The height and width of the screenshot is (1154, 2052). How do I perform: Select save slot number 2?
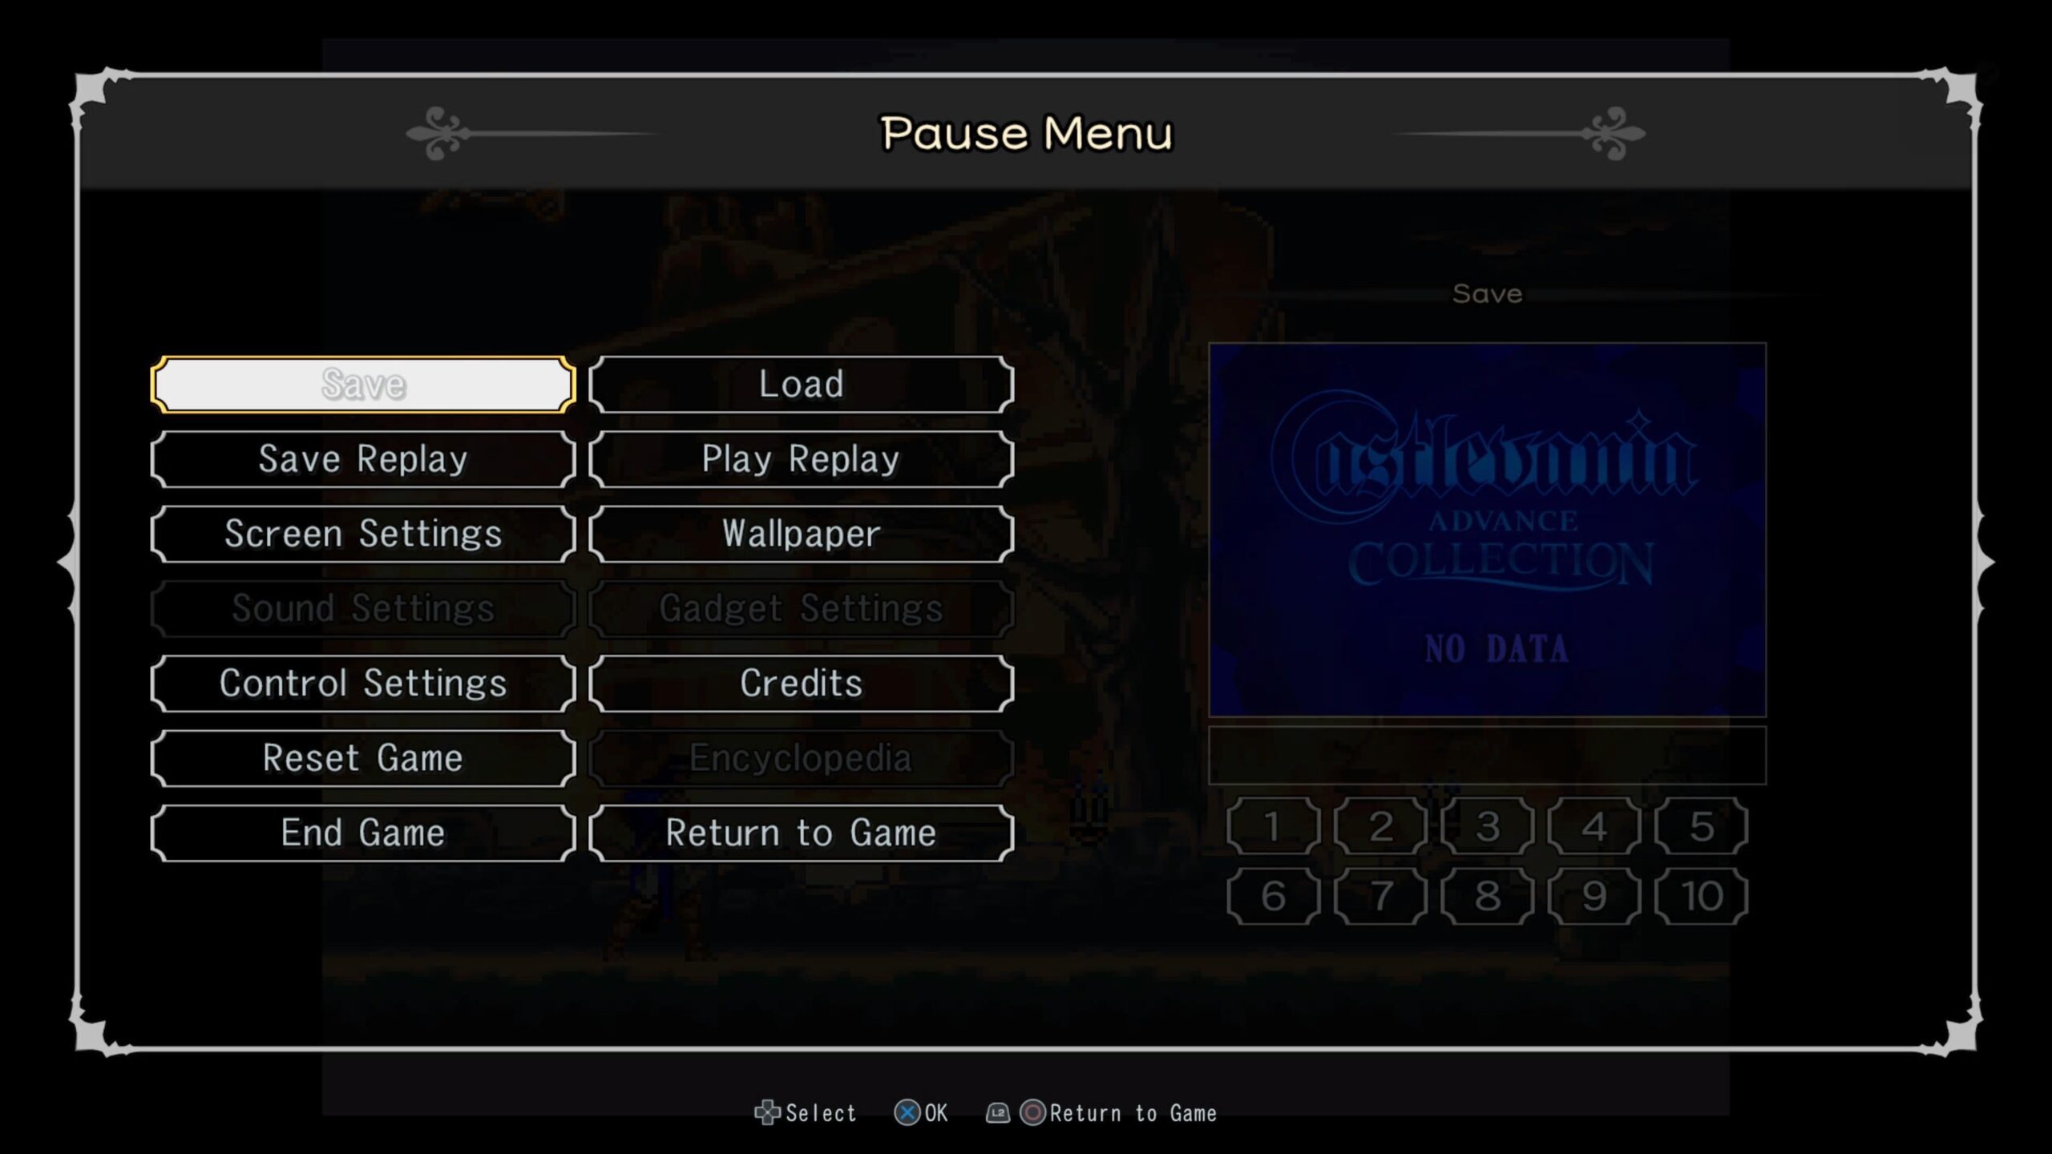(x=1379, y=827)
